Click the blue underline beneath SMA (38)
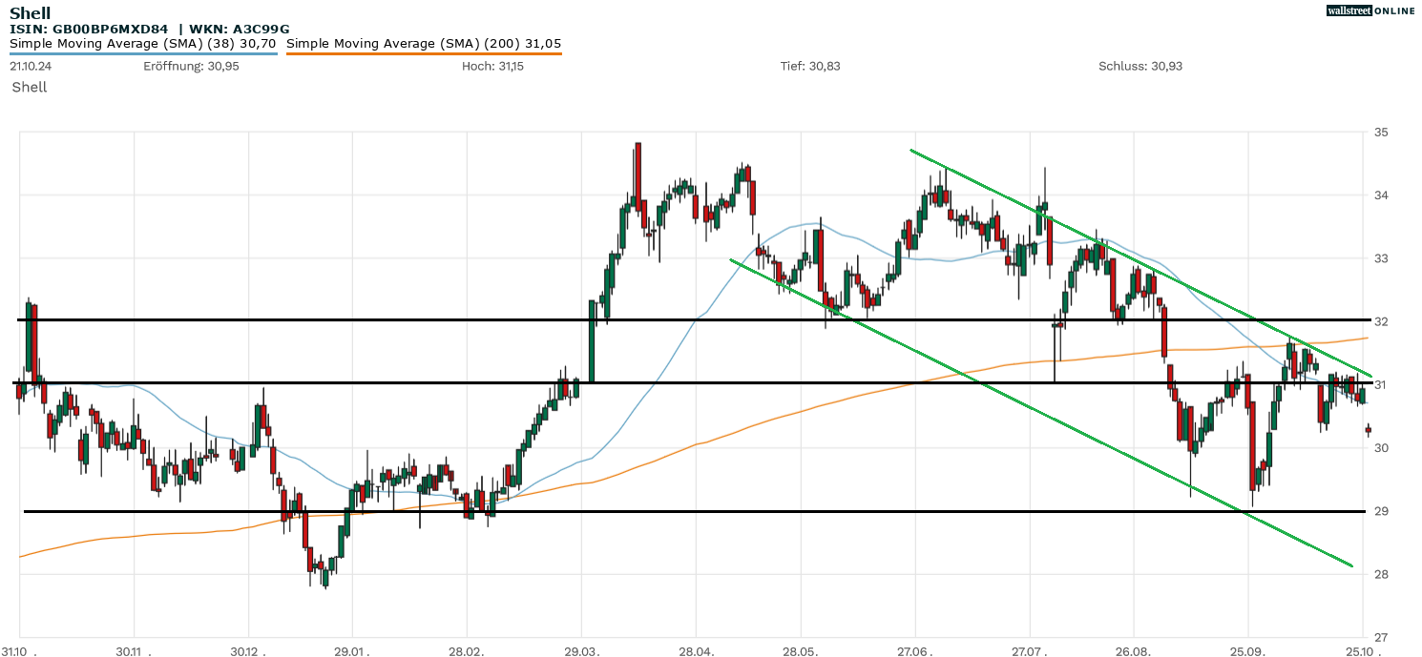Viewport: 1422px width, 657px height. 143,53
